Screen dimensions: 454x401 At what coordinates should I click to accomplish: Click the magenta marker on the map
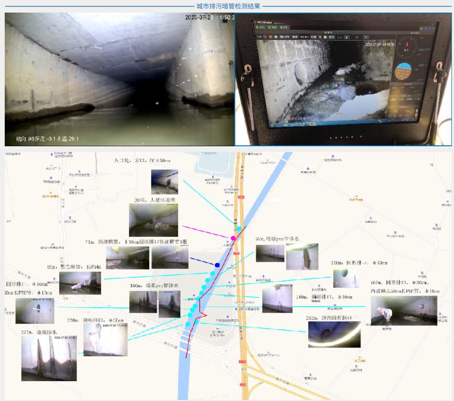click(233, 239)
